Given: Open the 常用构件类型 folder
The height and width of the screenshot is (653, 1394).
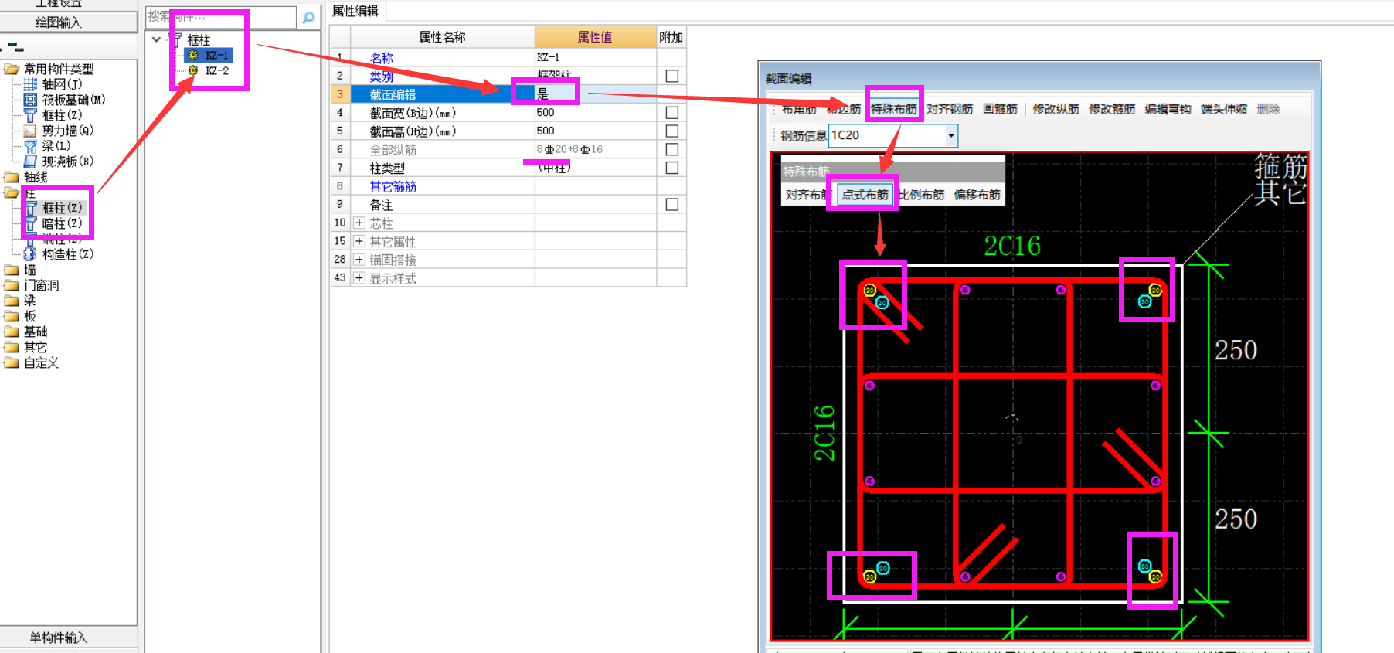Looking at the screenshot, I should coord(12,69).
